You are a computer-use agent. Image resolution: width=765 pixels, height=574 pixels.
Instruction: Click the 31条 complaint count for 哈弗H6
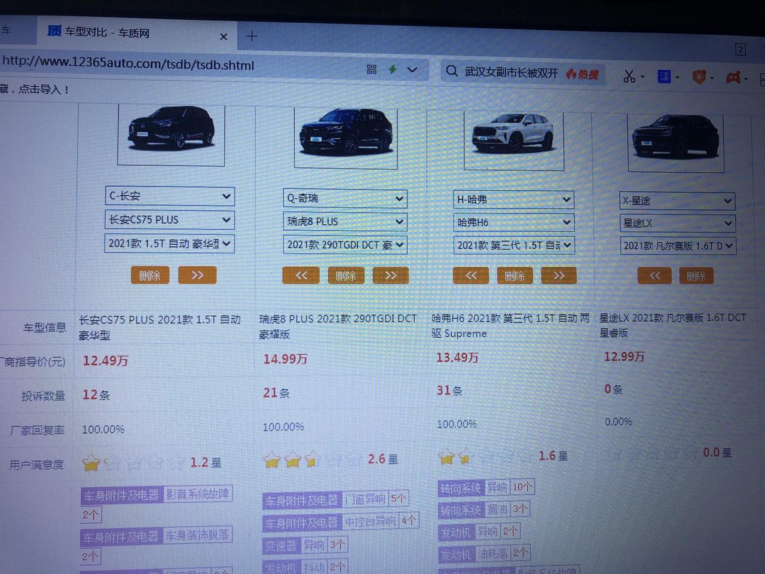(x=449, y=390)
